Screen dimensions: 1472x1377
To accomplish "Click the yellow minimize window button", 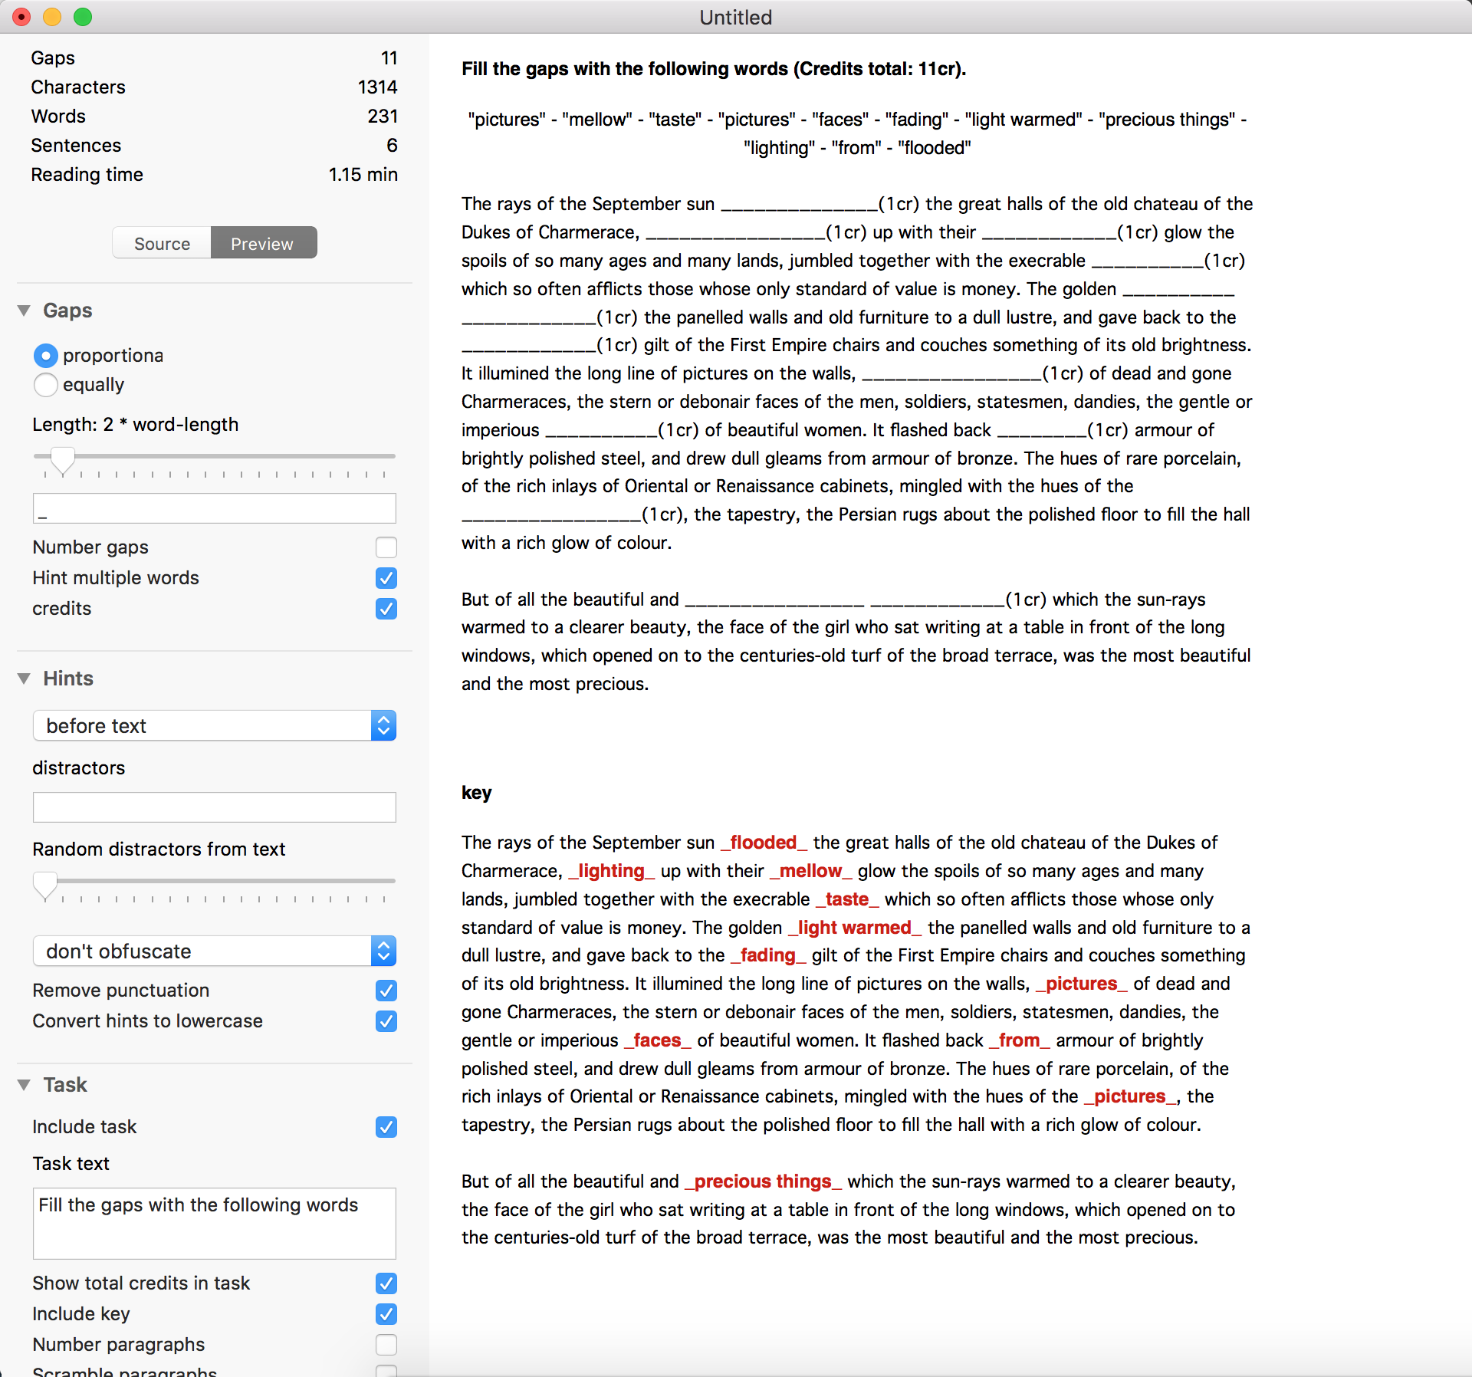I will [x=52, y=17].
